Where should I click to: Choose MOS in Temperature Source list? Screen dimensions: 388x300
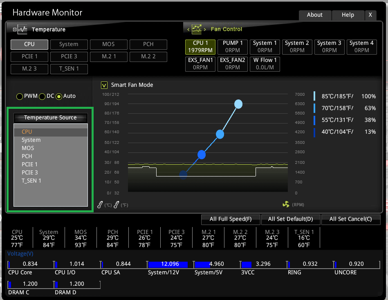(x=51, y=148)
